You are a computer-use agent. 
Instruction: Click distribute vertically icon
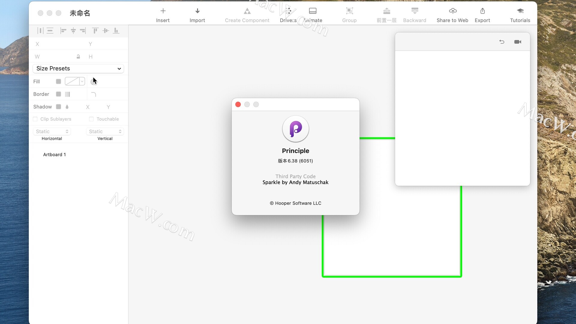pyautogui.click(x=50, y=31)
